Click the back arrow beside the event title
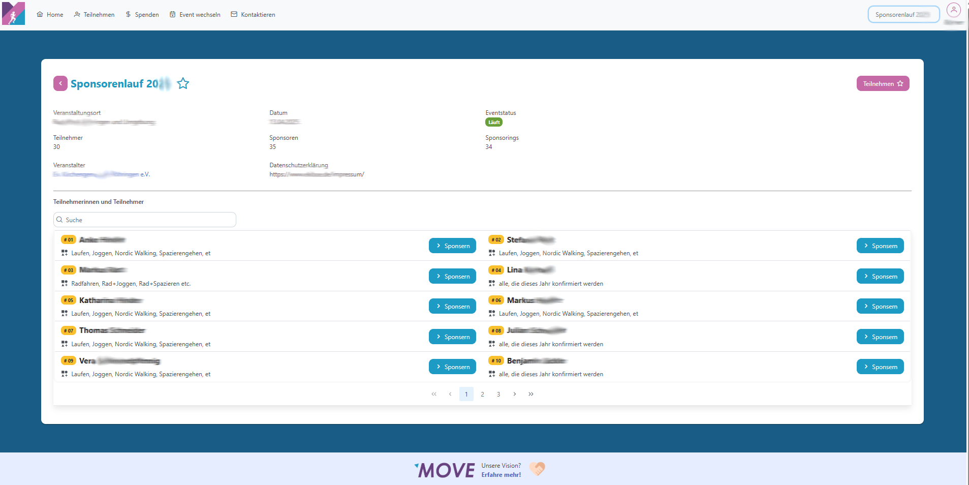The width and height of the screenshot is (969, 485). point(60,83)
